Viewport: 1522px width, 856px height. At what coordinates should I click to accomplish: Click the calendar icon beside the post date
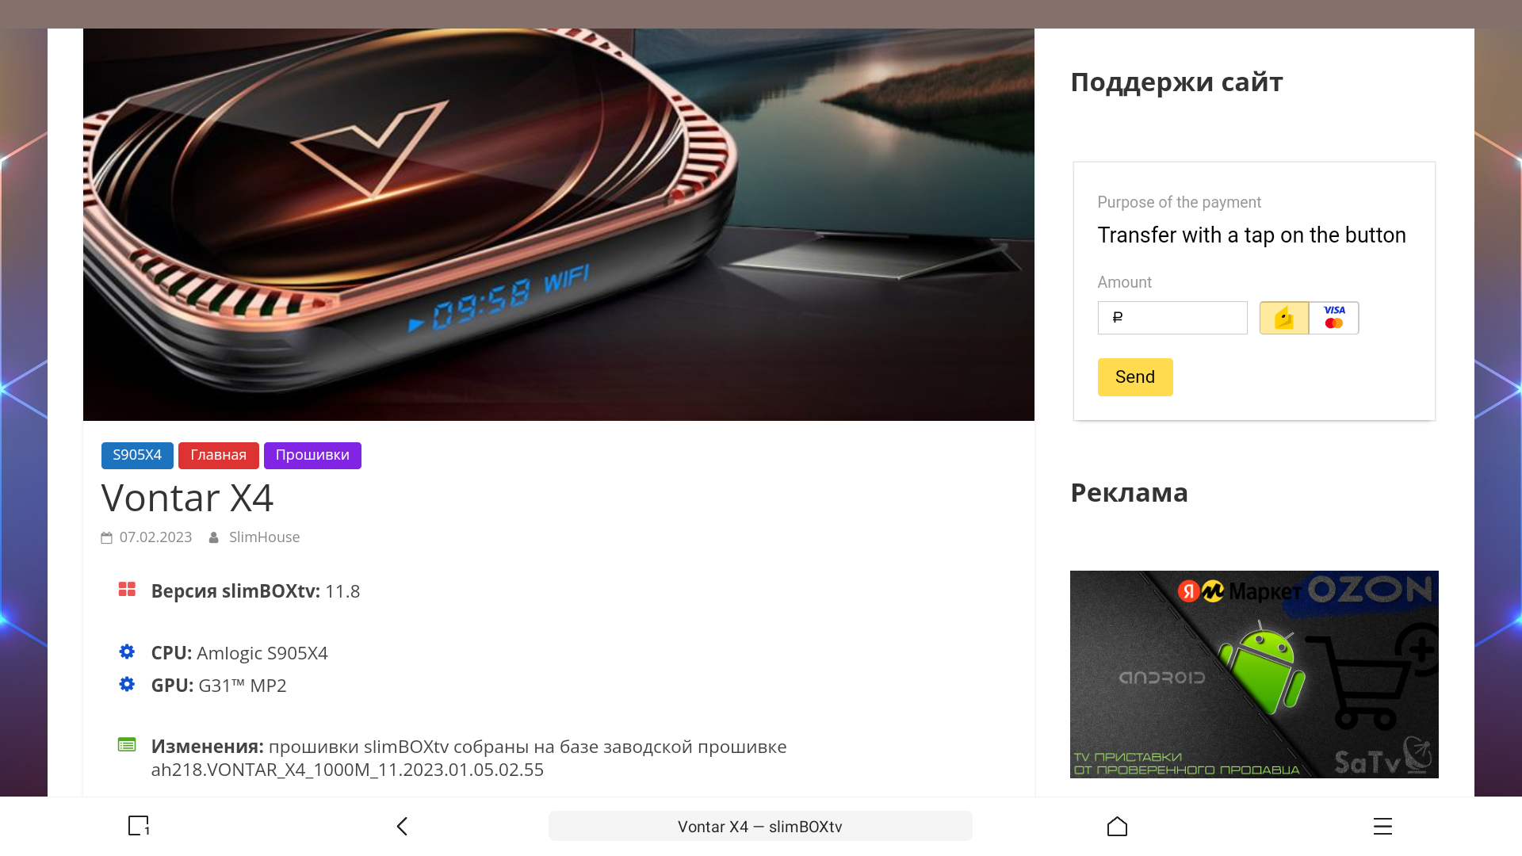tap(106, 538)
